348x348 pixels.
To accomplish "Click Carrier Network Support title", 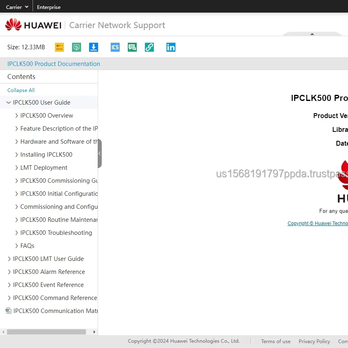I will [x=117, y=25].
